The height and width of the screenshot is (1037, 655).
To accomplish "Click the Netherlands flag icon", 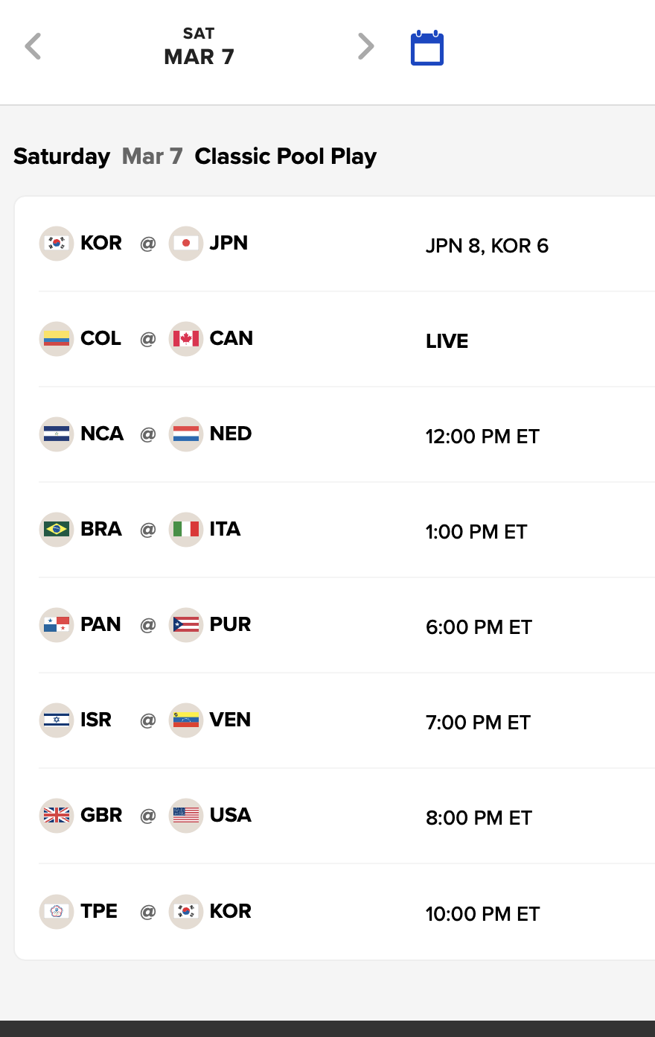I will pyautogui.click(x=186, y=434).
